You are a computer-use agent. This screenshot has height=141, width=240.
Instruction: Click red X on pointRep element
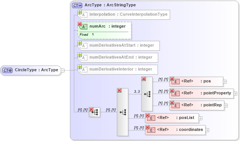pyautogui.click(x=172, y=103)
